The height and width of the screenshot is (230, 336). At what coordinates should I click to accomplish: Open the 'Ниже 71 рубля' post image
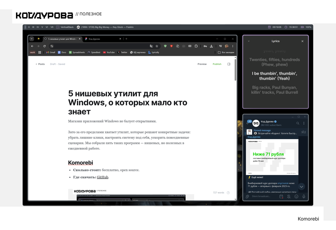click(272, 157)
